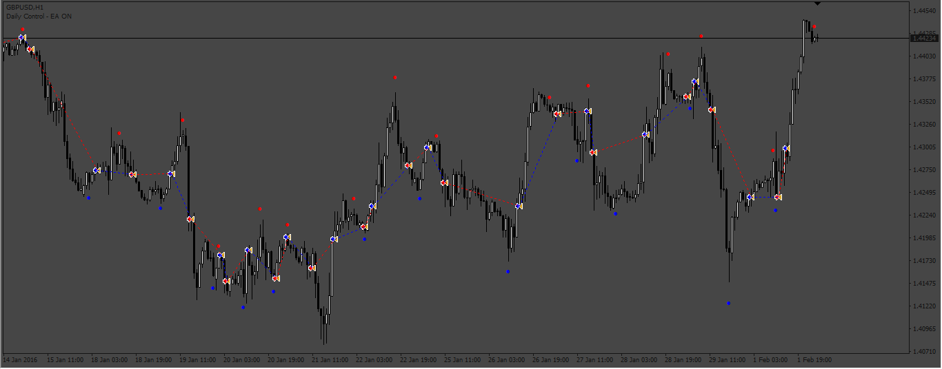This screenshot has width=942, height=369.
Task: Click the 1.43005 price scale value
Action: coord(924,147)
